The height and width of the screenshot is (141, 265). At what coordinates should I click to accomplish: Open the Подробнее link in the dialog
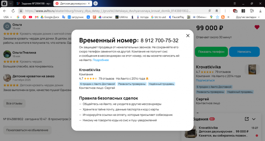101,60
